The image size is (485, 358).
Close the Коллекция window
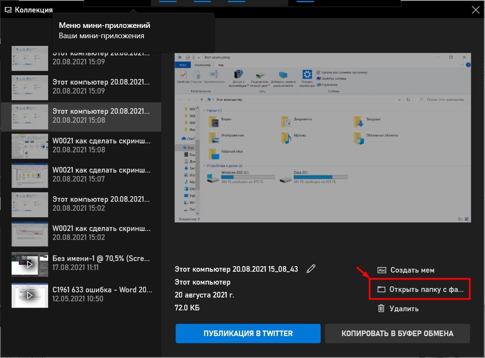476,10
